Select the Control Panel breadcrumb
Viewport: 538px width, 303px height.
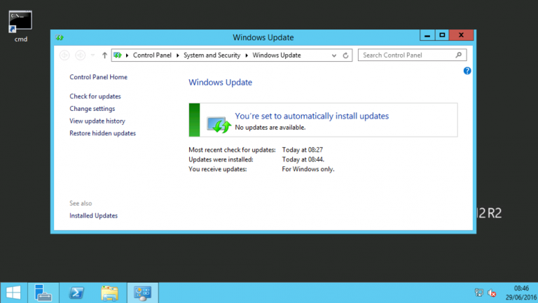pyautogui.click(x=152, y=55)
